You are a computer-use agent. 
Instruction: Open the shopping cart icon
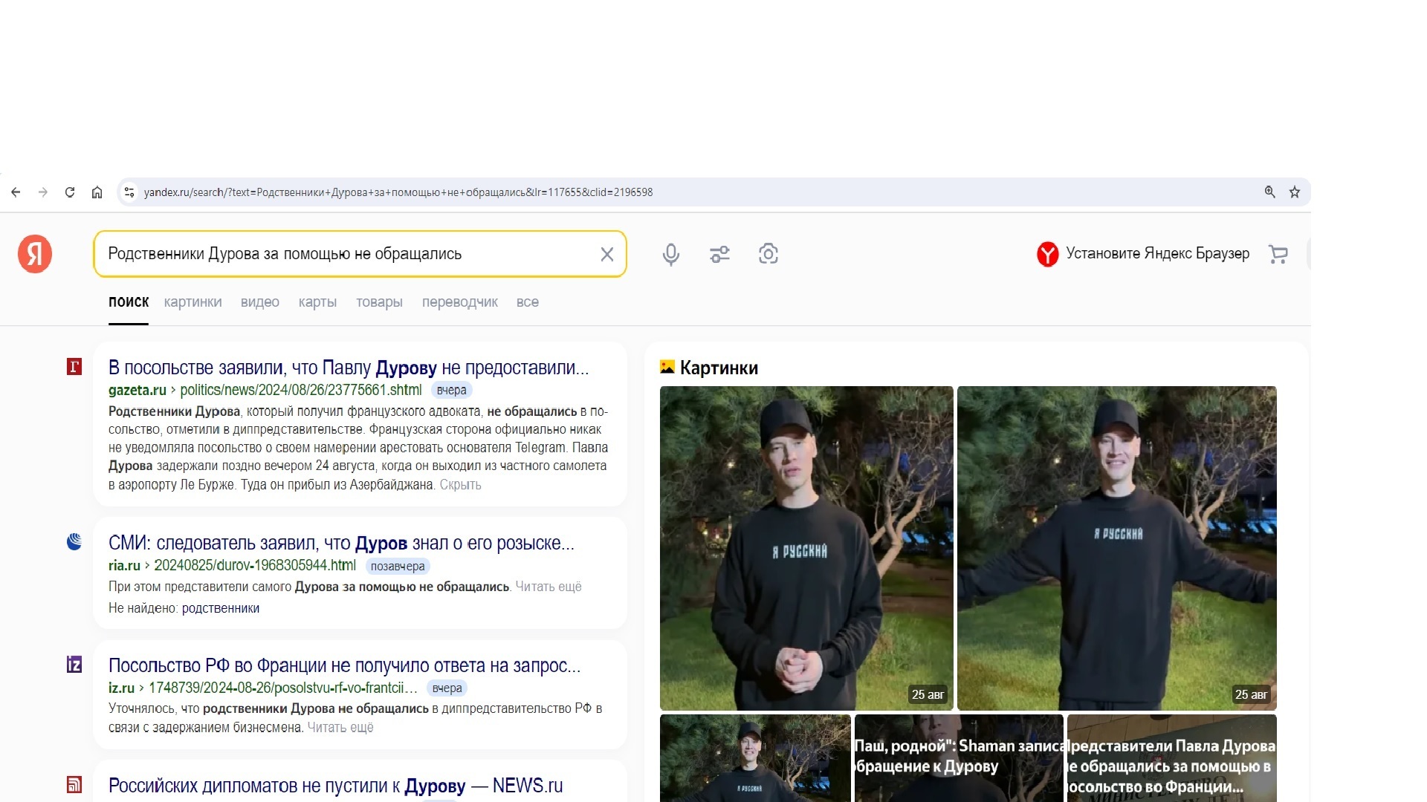(x=1278, y=254)
